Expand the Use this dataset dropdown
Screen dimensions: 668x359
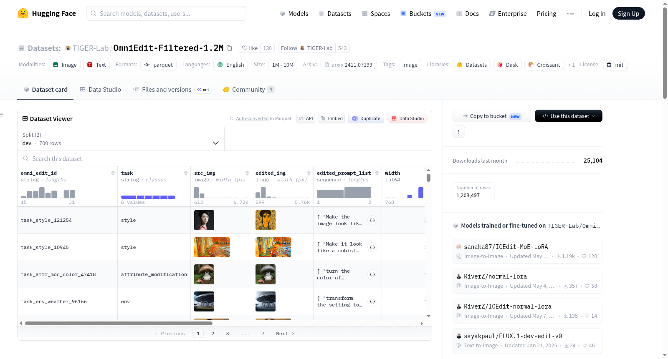point(569,116)
